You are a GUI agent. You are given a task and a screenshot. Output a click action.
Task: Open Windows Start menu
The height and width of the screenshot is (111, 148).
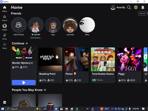tap(3, 109)
